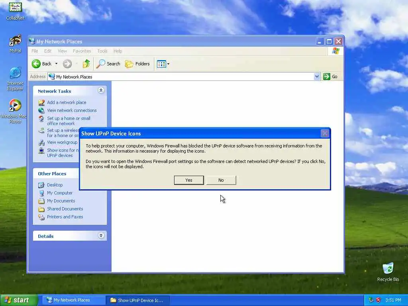Click the wireless network setup icon
The height and width of the screenshot is (306, 408).
[x=41, y=131]
